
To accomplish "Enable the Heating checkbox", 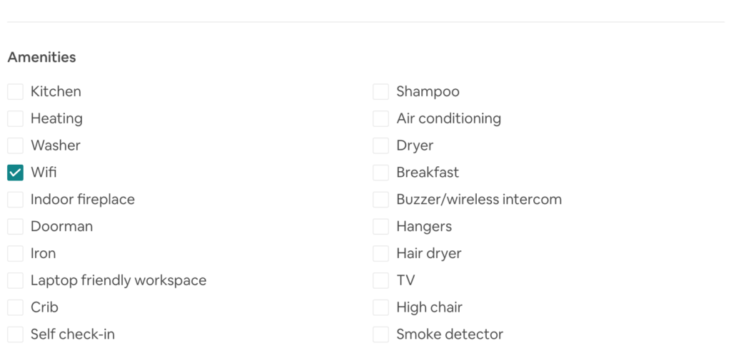I will pyautogui.click(x=16, y=118).
